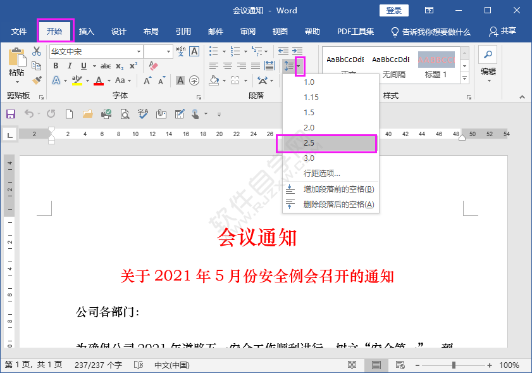Grow font size with larger A
Screen dimensions: 532x373
tap(147, 80)
